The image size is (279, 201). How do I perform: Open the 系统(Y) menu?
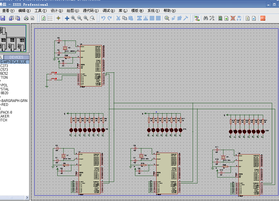pyautogui.click(x=154, y=11)
